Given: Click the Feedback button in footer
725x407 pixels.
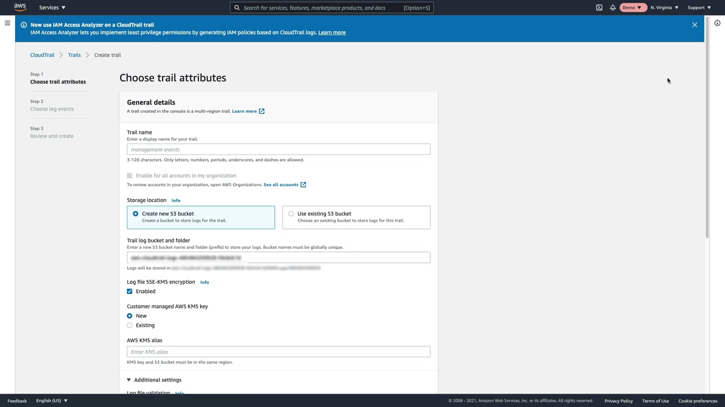Looking at the screenshot, I should click(17, 401).
